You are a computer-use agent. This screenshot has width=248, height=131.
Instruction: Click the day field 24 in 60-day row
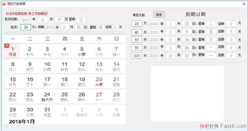[187, 40]
